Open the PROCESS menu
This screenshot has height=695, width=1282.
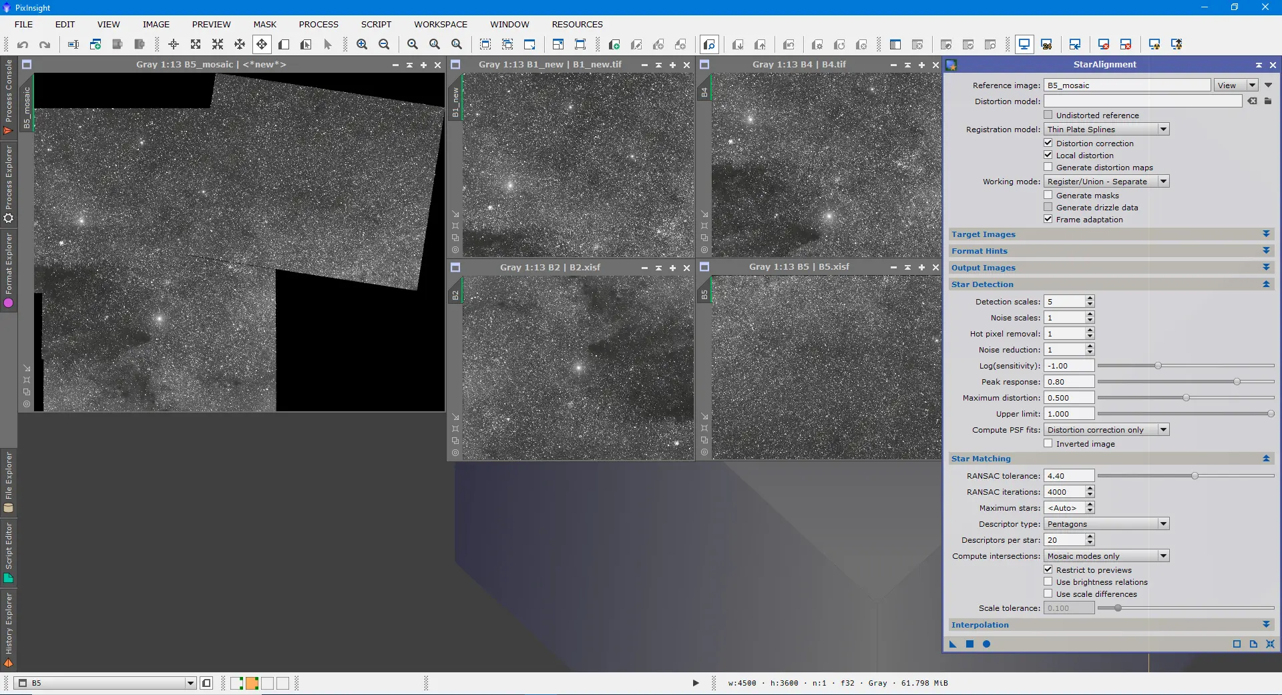318,24
